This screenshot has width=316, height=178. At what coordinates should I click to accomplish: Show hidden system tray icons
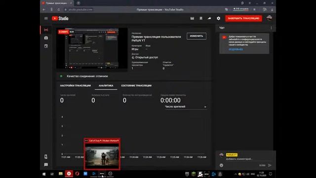click(236, 174)
